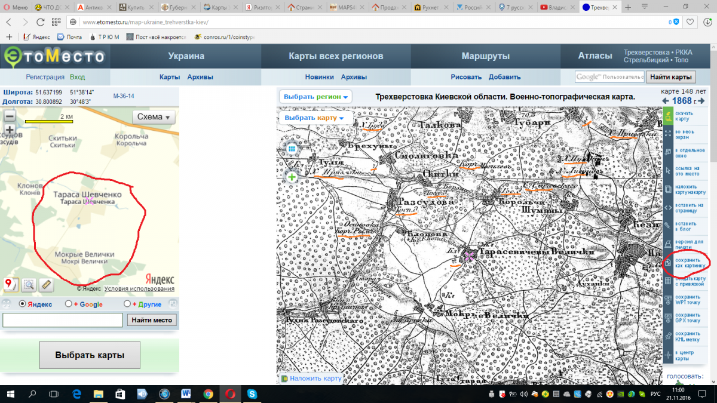Click the green "Вход" link

coord(78,77)
